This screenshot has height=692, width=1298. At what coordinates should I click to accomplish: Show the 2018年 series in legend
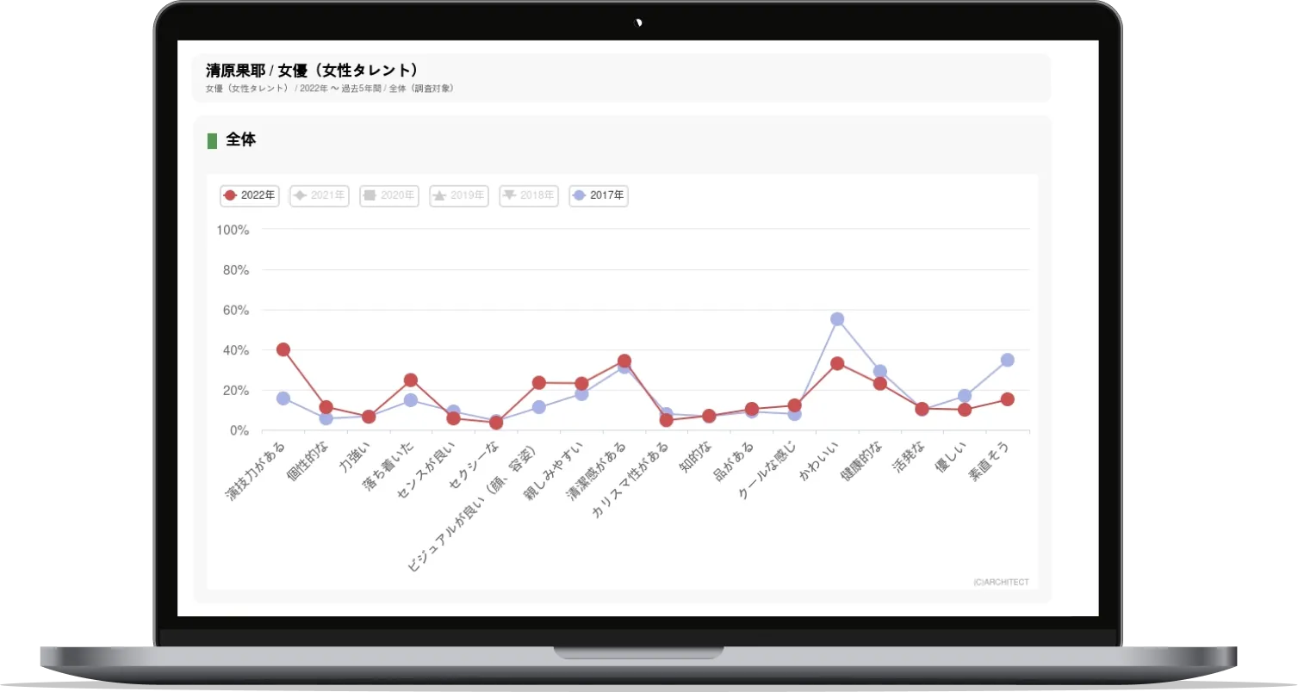tap(529, 196)
